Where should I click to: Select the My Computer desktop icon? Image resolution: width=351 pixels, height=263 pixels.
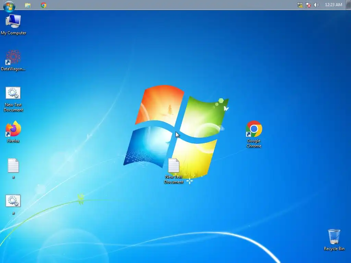click(x=13, y=25)
